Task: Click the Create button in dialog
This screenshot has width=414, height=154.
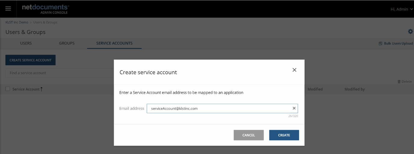Action: [284, 135]
